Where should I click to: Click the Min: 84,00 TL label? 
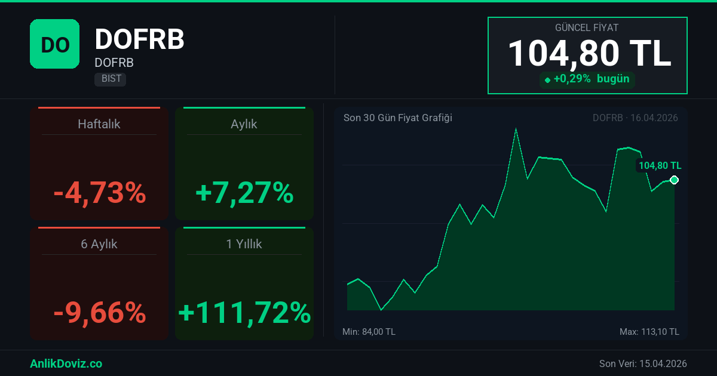coord(369,332)
